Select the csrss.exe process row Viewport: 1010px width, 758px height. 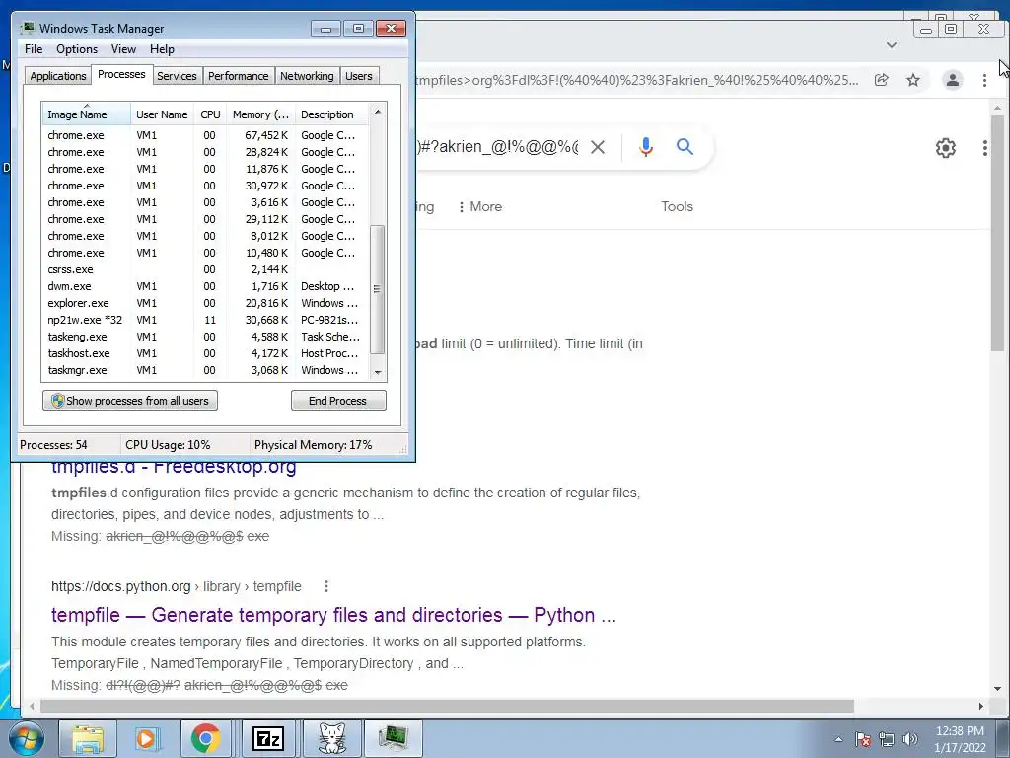pyautogui.click(x=205, y=269)
